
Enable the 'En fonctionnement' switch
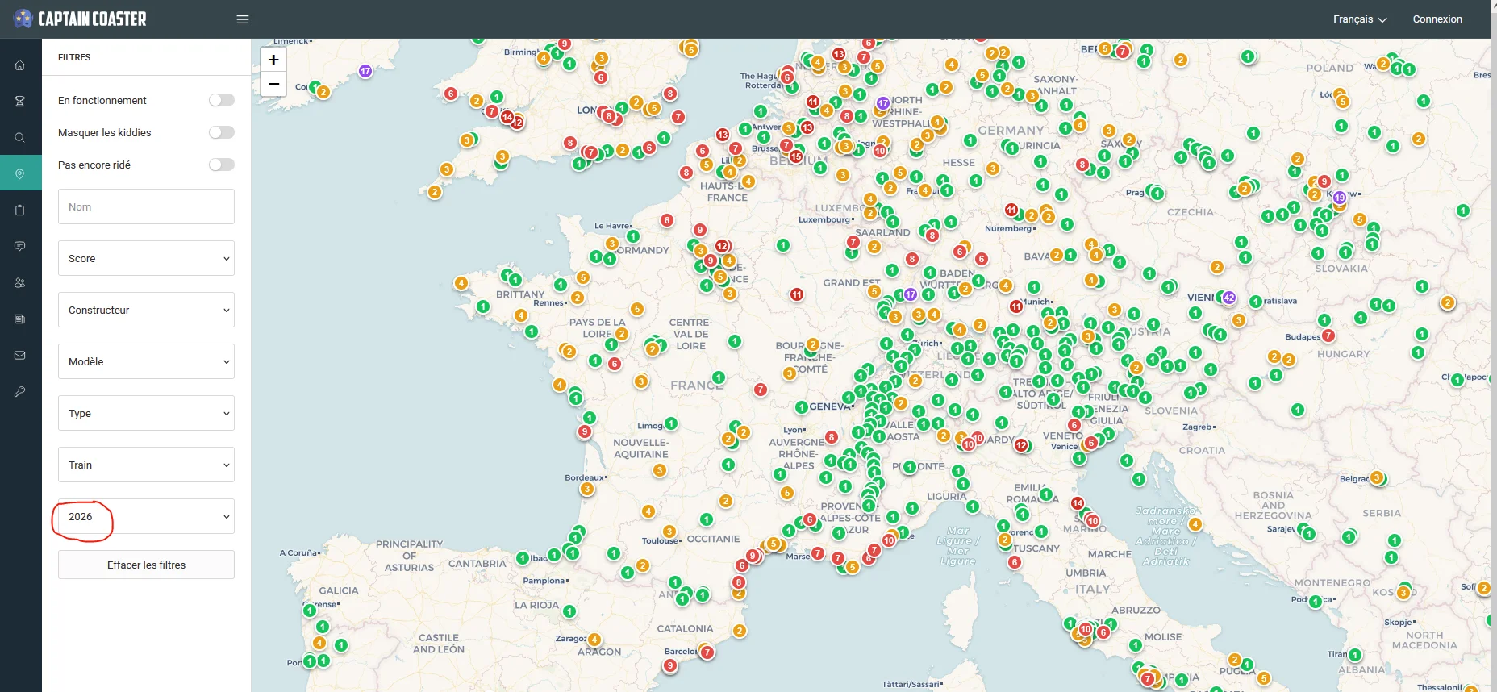pyautogui.click(x=221, y=100)
